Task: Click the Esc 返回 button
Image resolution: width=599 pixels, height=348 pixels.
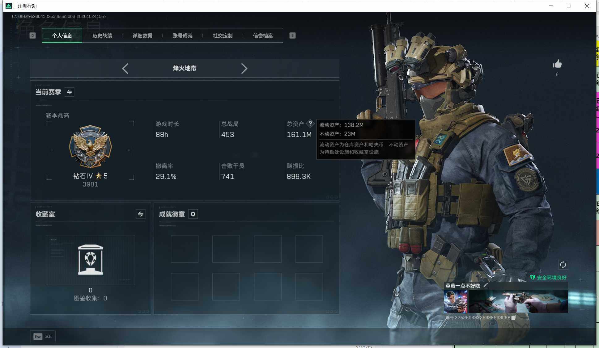Action: coord(43,336)
